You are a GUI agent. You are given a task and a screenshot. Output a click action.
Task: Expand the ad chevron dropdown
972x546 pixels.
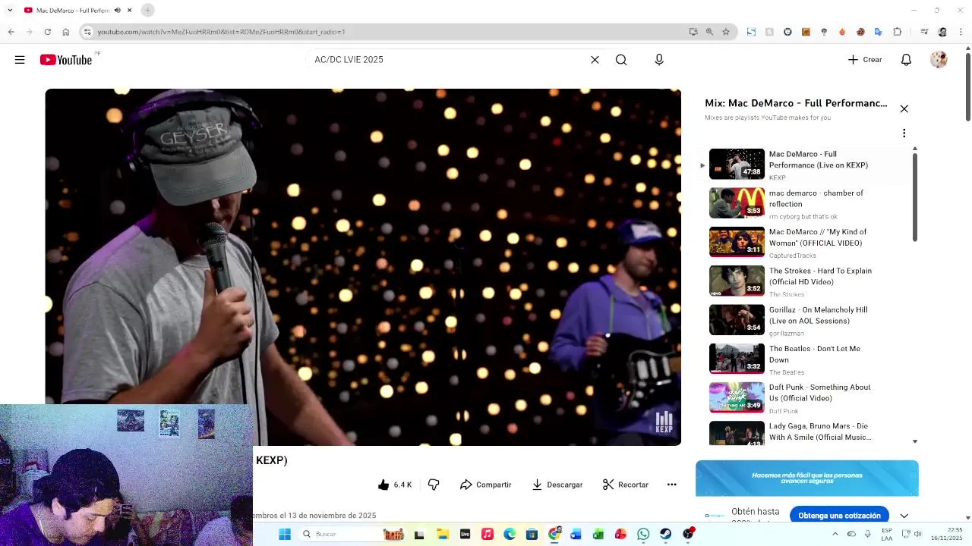(904, 516)
